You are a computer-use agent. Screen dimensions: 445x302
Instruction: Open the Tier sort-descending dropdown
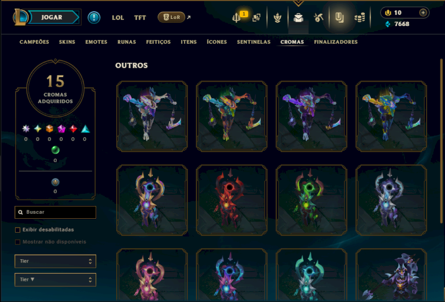55,280
